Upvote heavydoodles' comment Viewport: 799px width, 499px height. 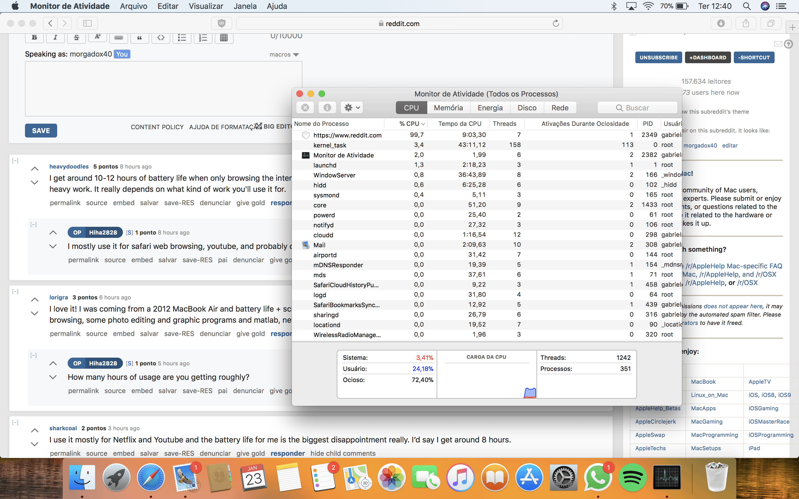pos(35,169)
